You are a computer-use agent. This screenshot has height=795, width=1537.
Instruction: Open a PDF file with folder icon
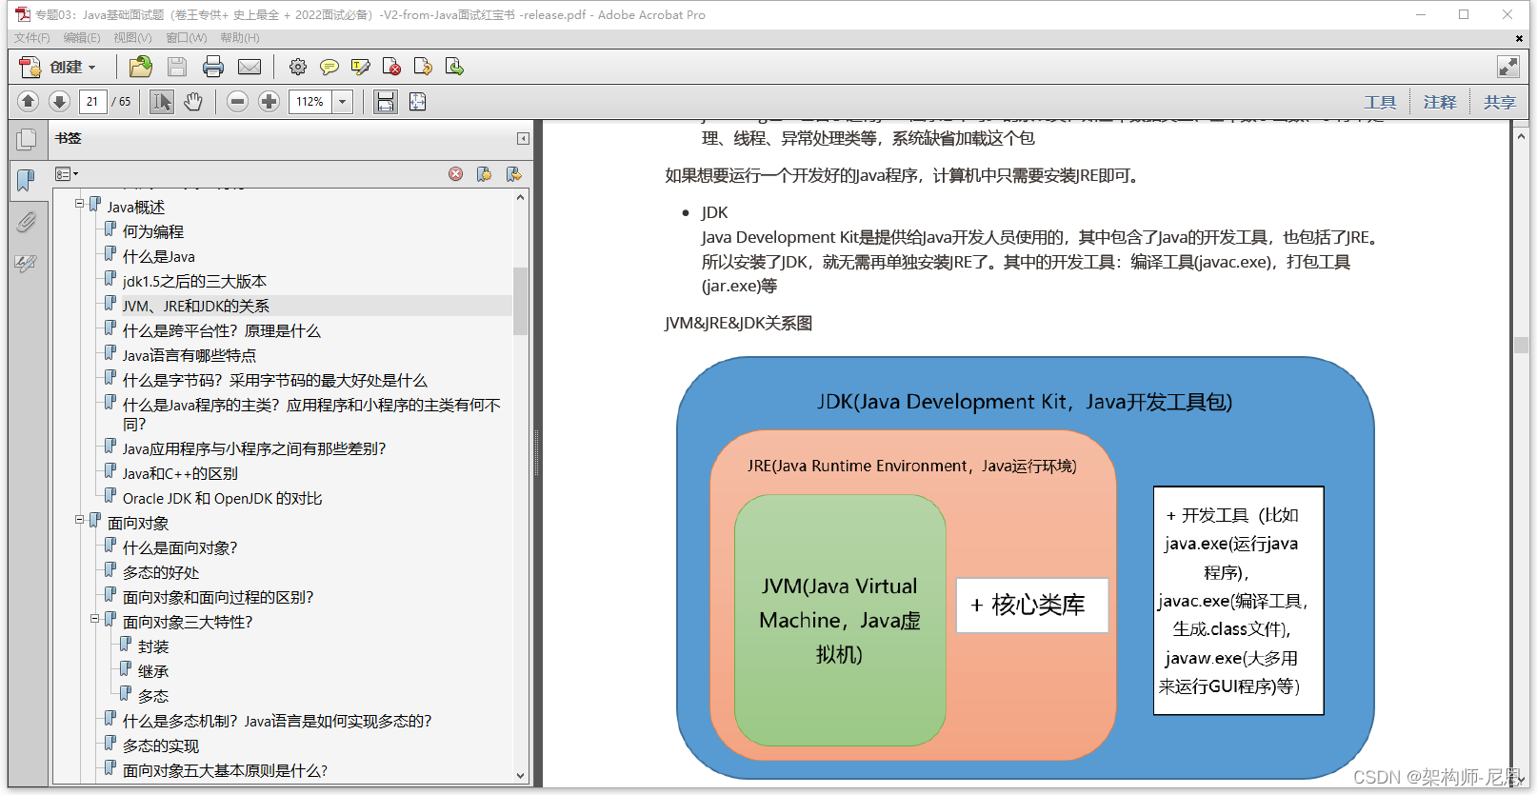tap(141, 67)
